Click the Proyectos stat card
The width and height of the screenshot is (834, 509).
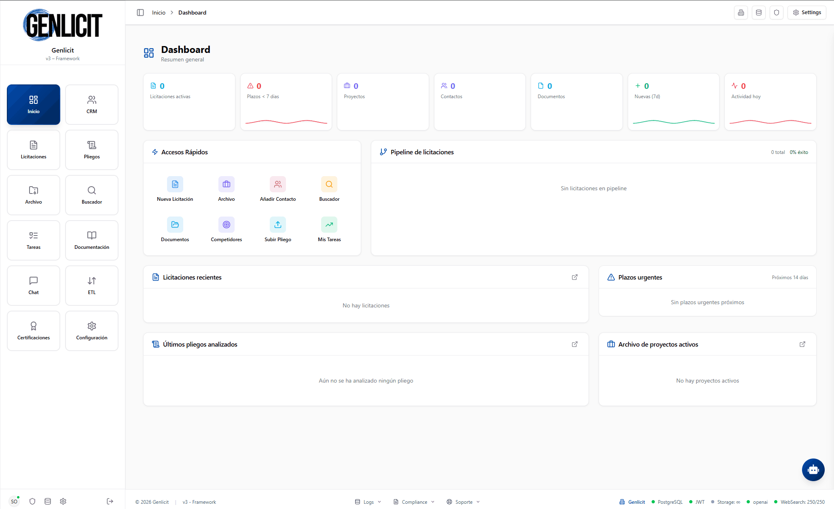pos(383,102)
